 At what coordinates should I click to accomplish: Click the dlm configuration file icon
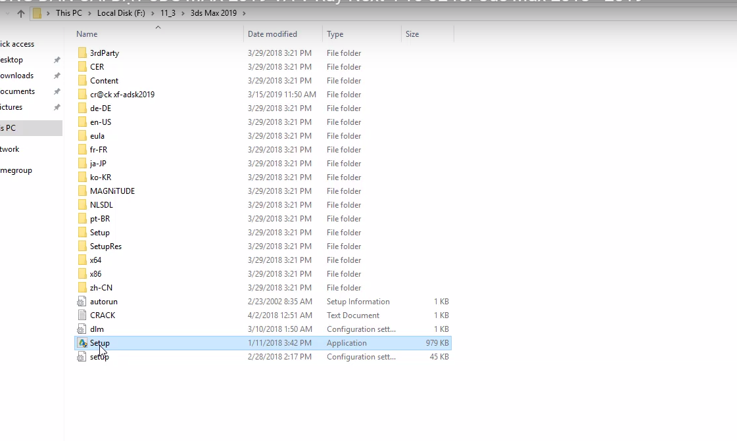click(82, 329)
